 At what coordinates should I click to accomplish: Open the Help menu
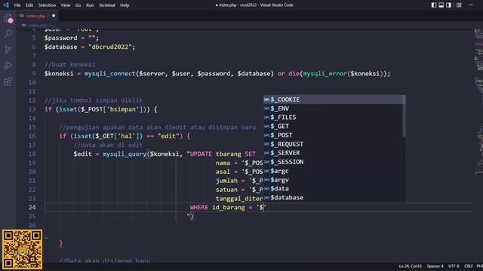click(125, 5)
